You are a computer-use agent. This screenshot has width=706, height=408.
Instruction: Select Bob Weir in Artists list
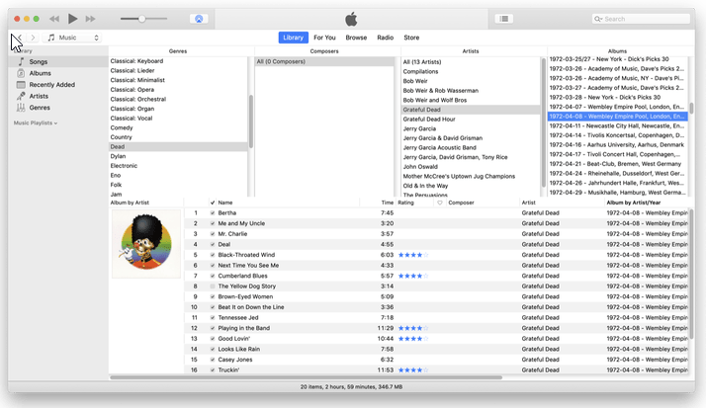pyautogui.click(x=415, y=81)
